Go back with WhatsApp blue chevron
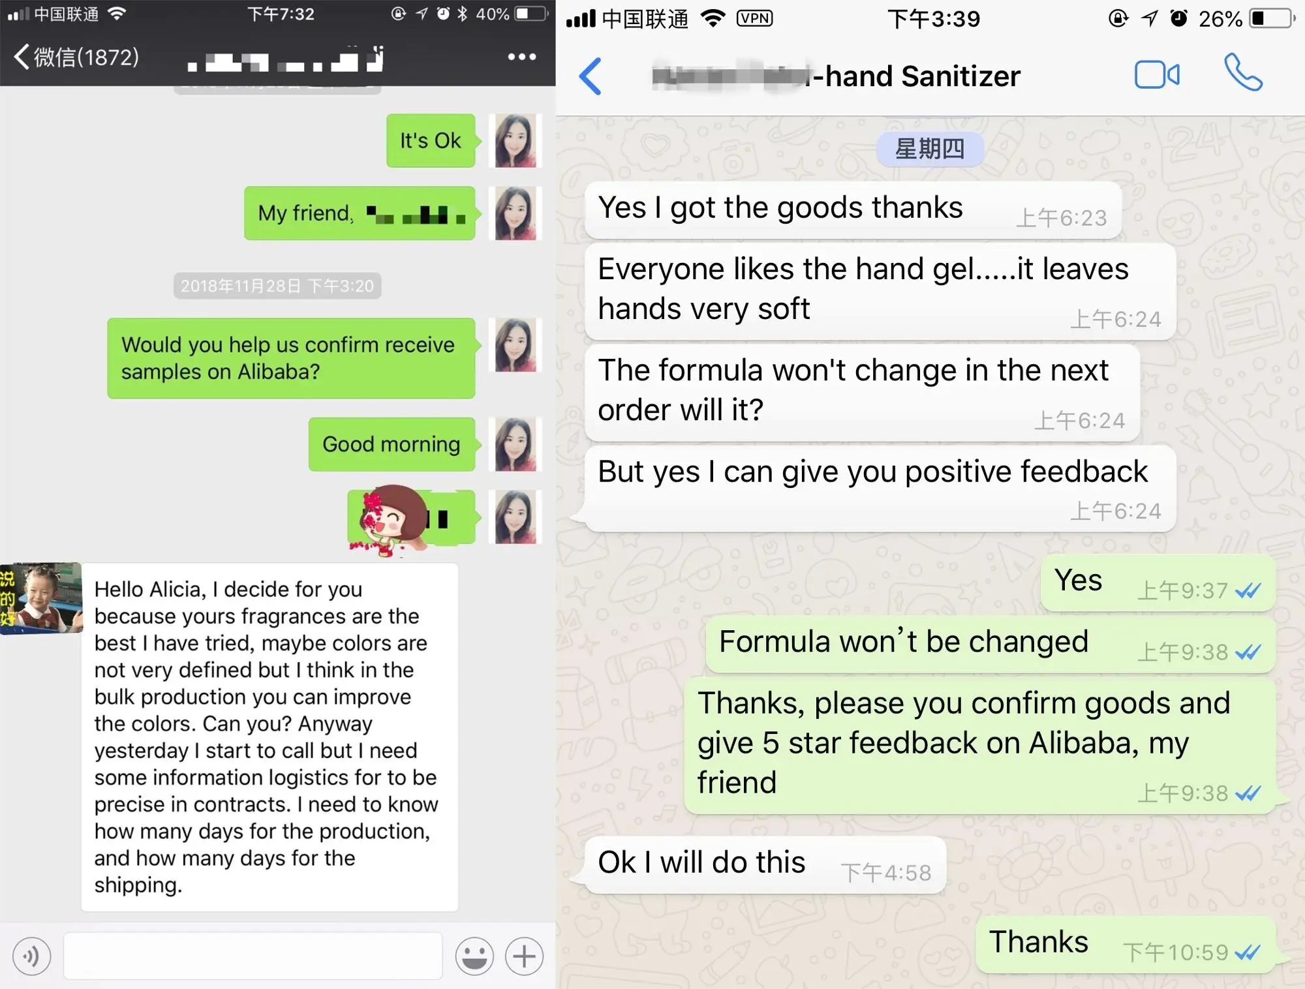 [591, 76]
